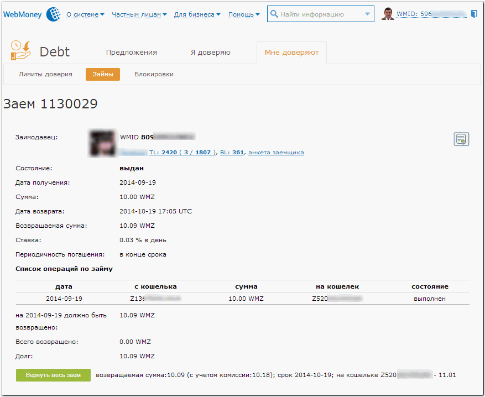485x397 pixels.
Task: Click the 'с кошелька' column header
Action: 155,286
